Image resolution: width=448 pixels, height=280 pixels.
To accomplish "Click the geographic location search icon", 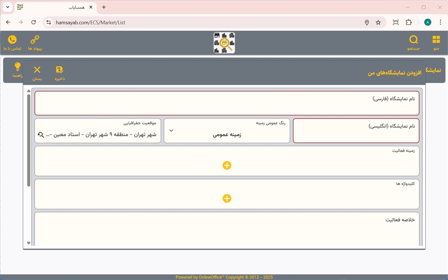I will (41, 135).
